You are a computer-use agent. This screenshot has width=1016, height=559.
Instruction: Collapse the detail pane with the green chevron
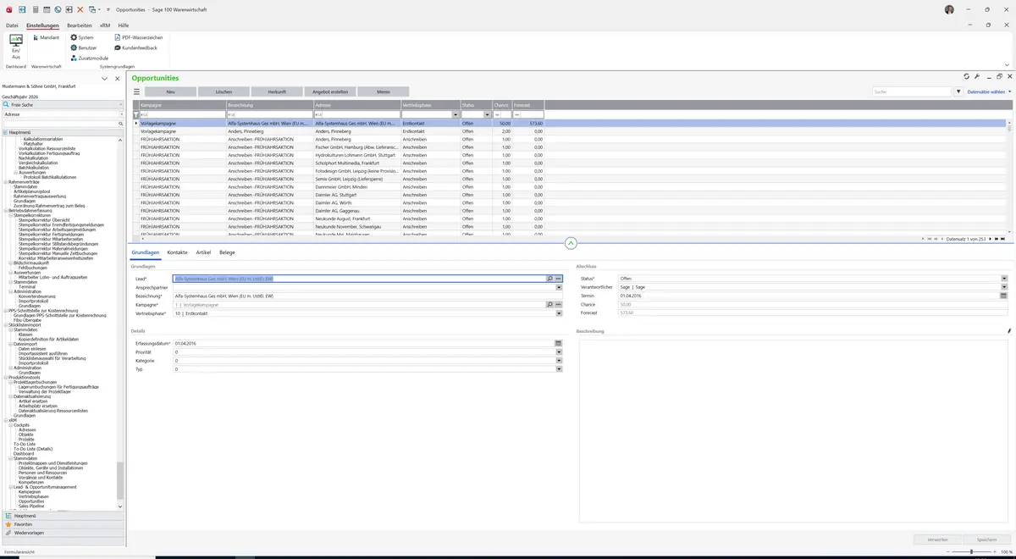click(571, 243)
